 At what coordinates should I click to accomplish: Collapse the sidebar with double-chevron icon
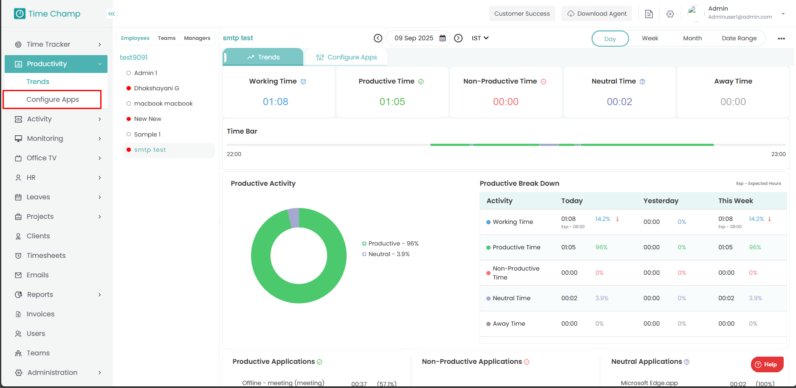[111, 14]
